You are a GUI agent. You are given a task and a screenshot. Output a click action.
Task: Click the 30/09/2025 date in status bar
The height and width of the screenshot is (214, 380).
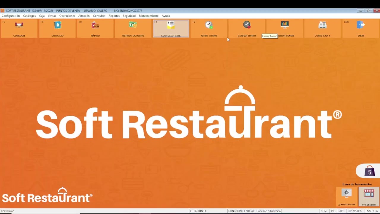tap(355, 211)
